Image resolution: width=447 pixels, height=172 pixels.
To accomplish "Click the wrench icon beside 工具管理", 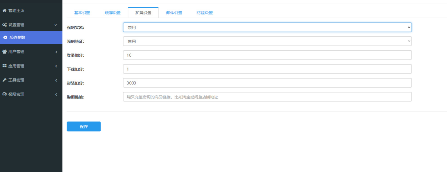I will click(x=4, y=80).
